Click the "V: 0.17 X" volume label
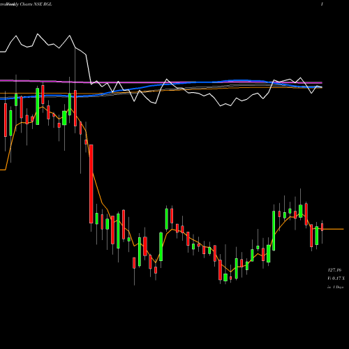 click(336, 279)
